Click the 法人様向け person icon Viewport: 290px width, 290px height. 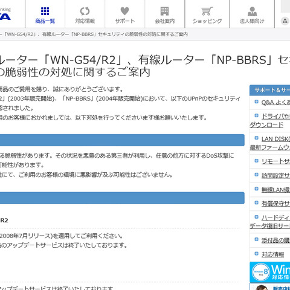pyautogui.click(x=252, y=11)
